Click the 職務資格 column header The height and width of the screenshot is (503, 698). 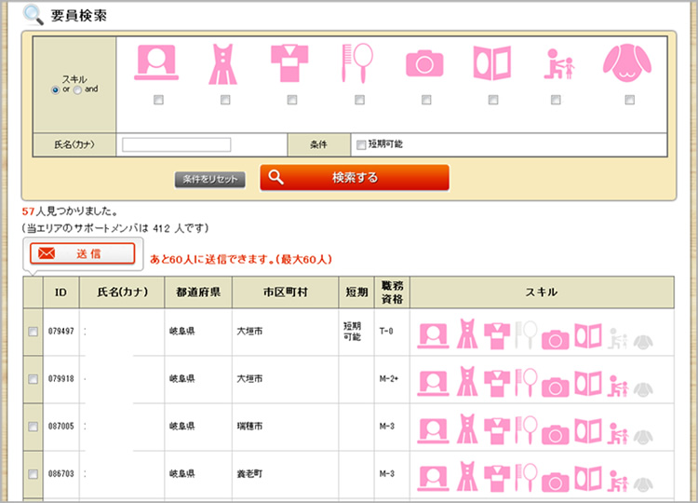(392, 292)
